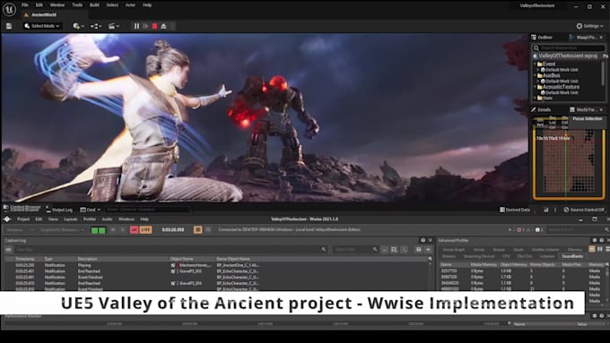The width and height of the screenshot is (610, 343).
Task: Click the World Partition minimap grid
Action: (569, 161)
